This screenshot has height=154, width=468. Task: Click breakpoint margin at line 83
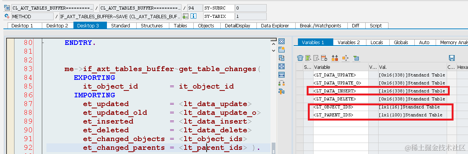pyautogui.click(x=10, y=69)
